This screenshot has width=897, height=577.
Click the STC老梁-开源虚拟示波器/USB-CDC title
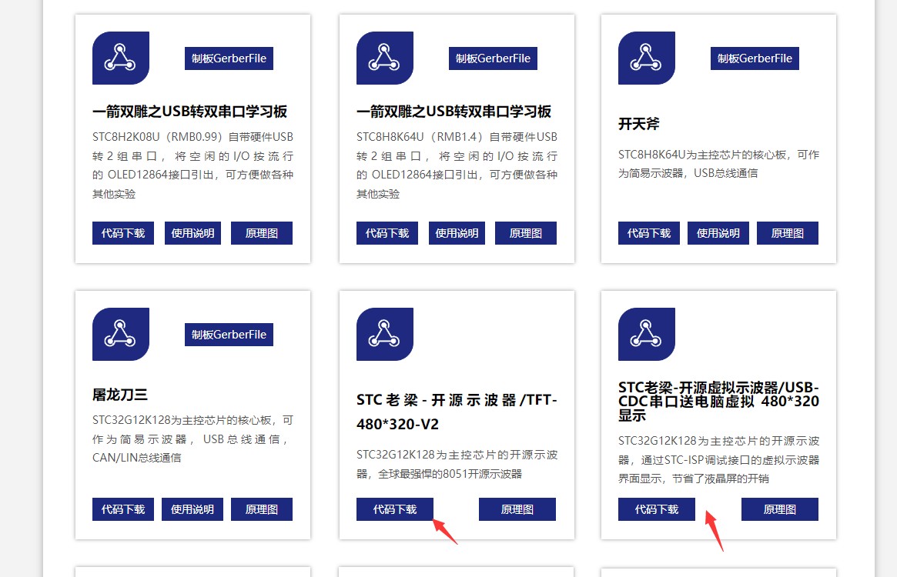(x=718, y=402)
